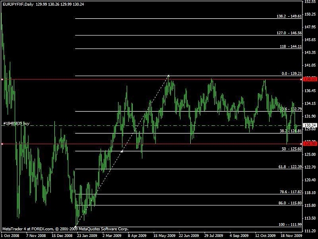Click the 15 Dec 2008 date label
Image resolution: width=318 pixels, height=239 pixels.
click(62, 235)
